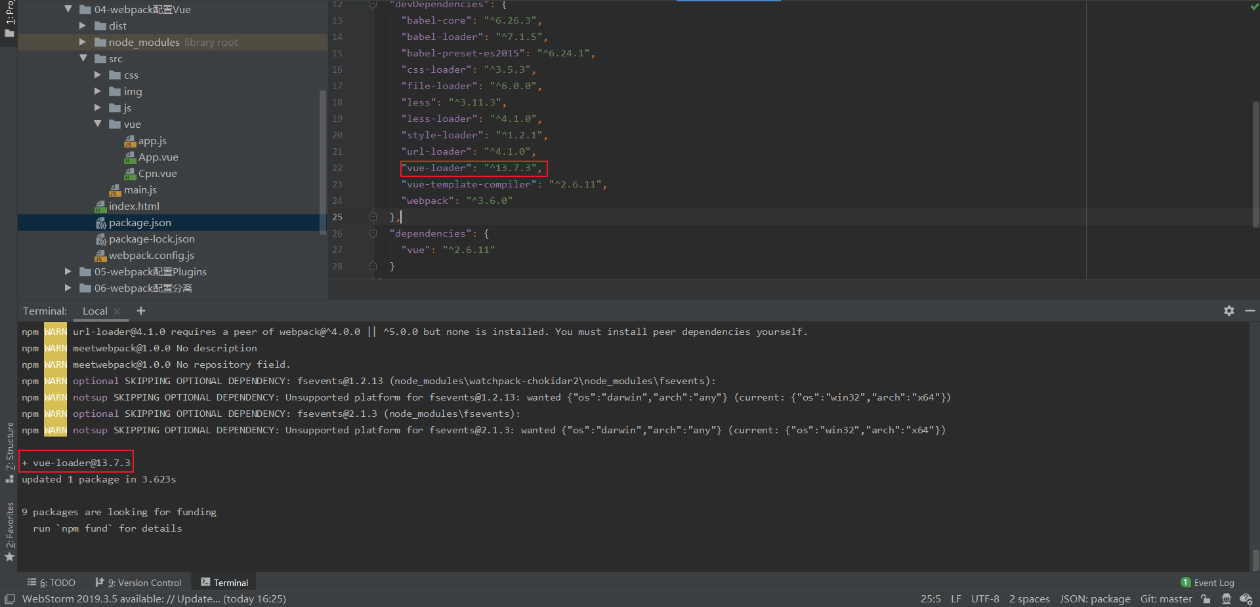Fold the closing brace marker at line 28
1260x607 pixels.
(x=373, y=266)
